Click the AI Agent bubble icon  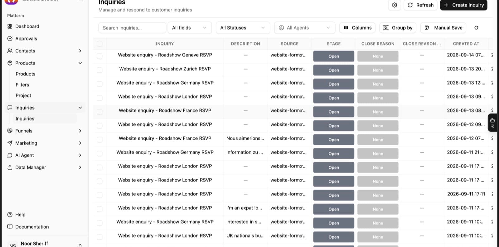point(10,155)
